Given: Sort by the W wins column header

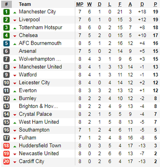Looking at the screenshot, I should click(x=89, y=4).
